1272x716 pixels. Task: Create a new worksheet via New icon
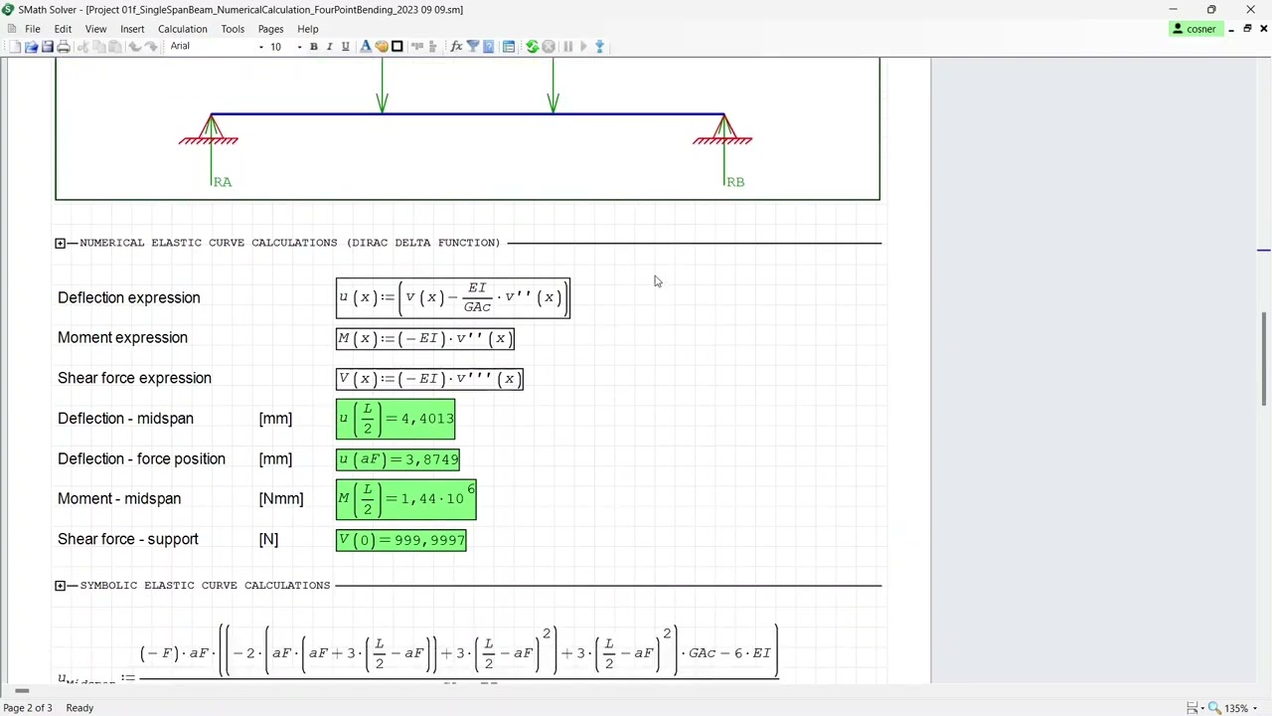15,47
